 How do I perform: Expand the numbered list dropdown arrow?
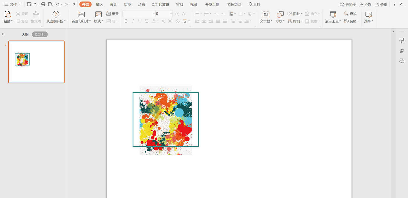pos(210,14)
